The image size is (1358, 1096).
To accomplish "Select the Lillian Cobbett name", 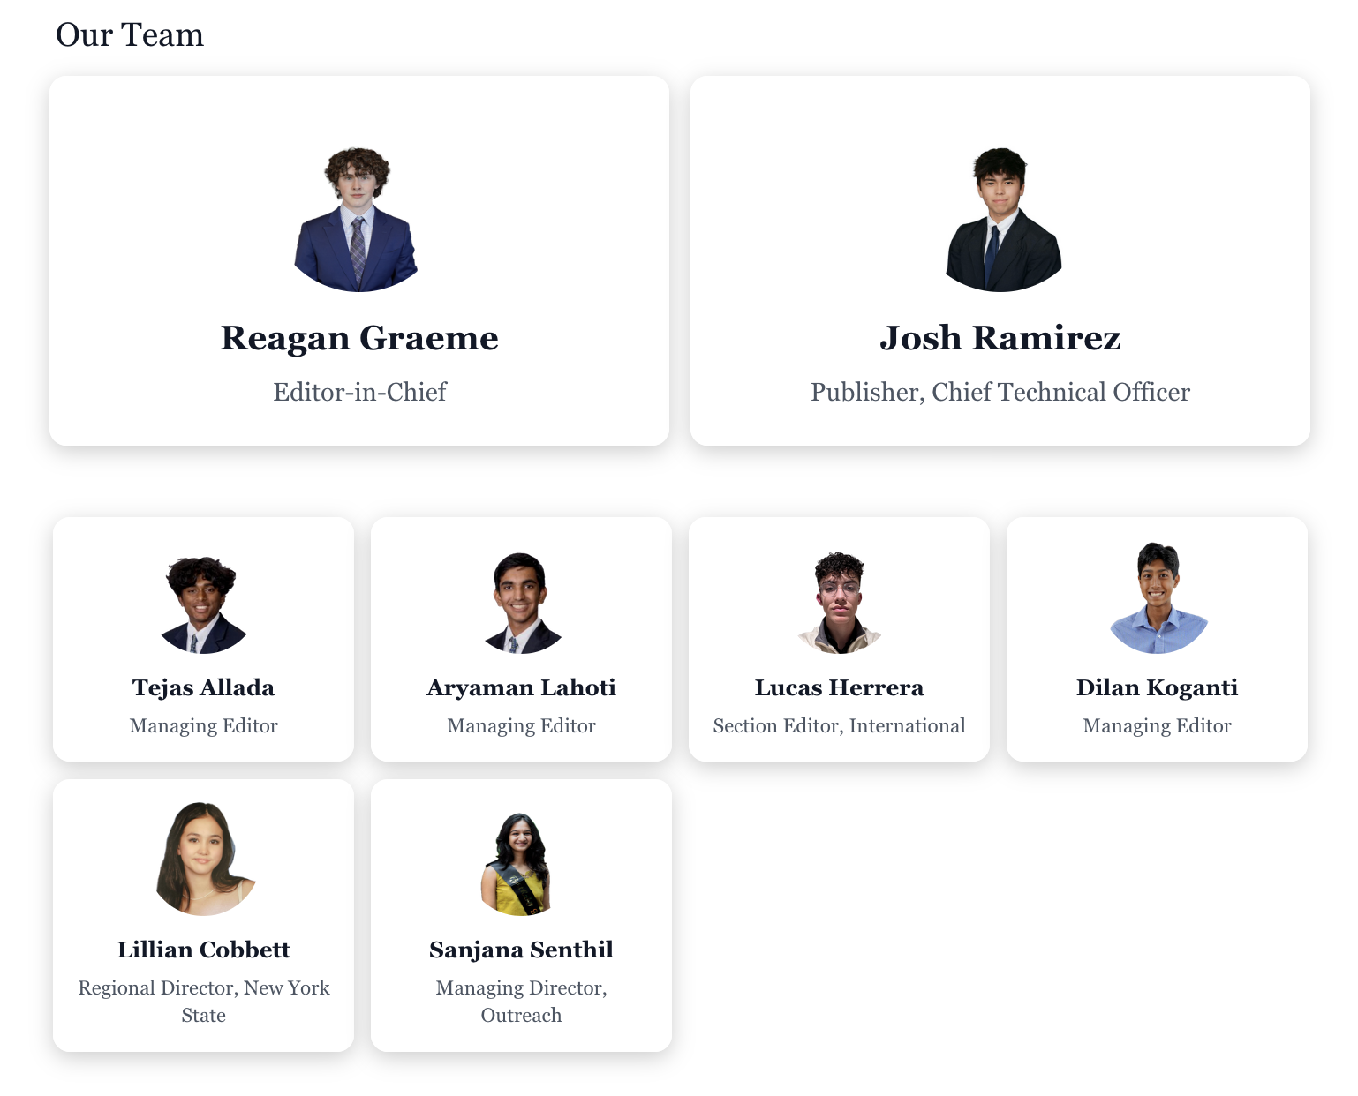I will (204, 950).
